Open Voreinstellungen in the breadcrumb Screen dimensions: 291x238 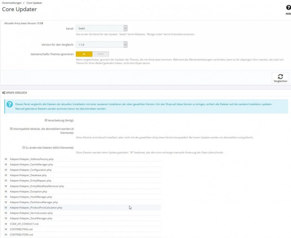point(11,3)
